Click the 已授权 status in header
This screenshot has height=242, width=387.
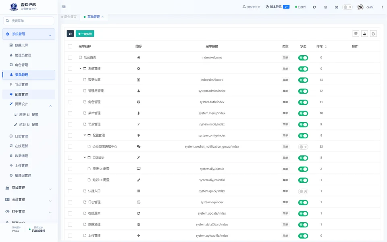tap(301, 7)
